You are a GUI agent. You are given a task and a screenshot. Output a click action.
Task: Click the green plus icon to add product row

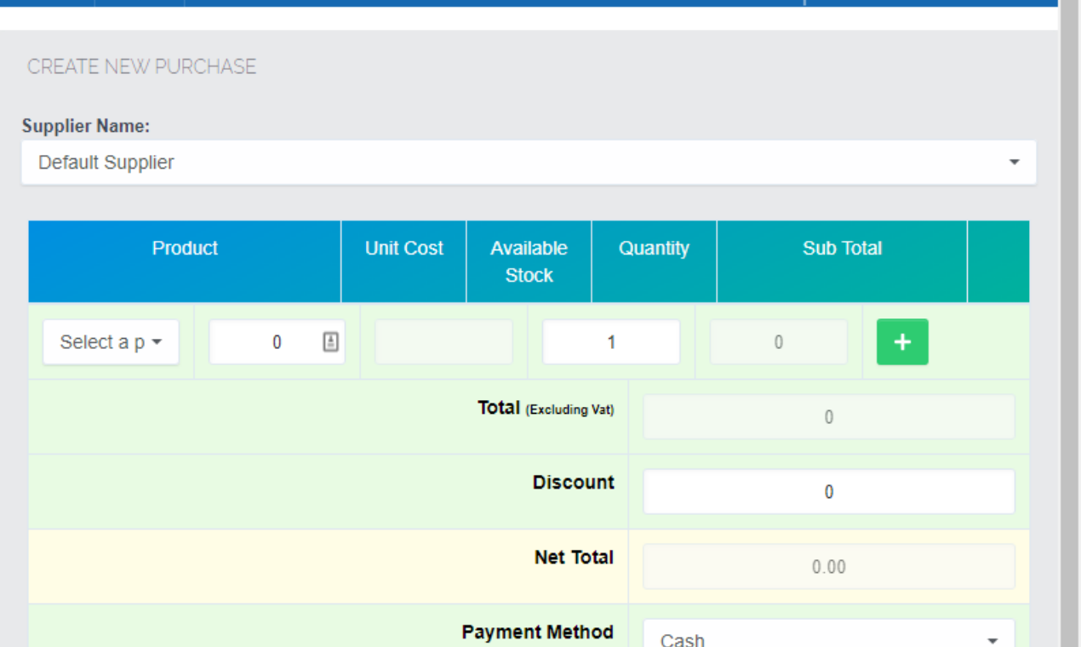click(x=902, y=341)
